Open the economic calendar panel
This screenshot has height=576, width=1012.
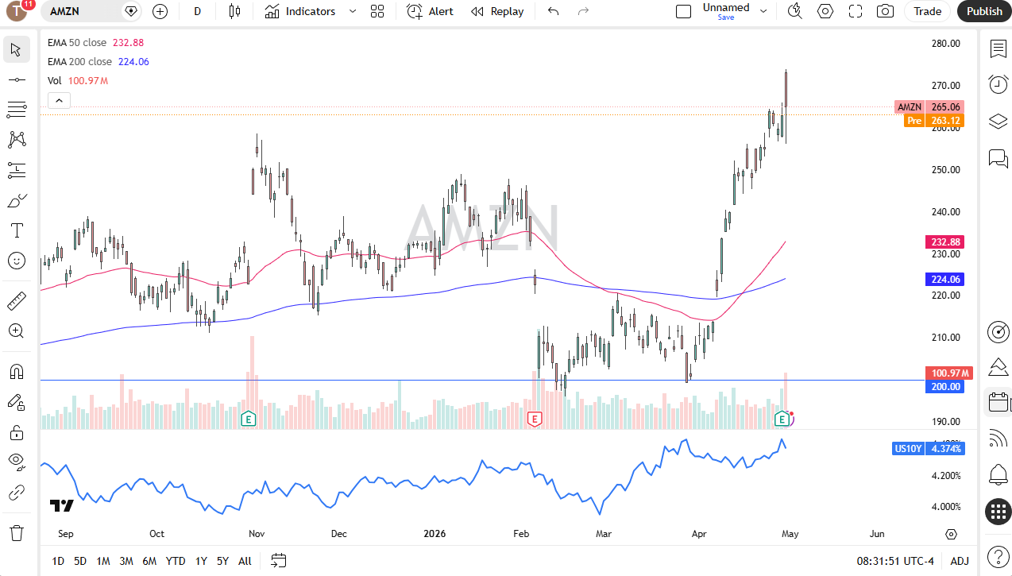click(998, 402)
